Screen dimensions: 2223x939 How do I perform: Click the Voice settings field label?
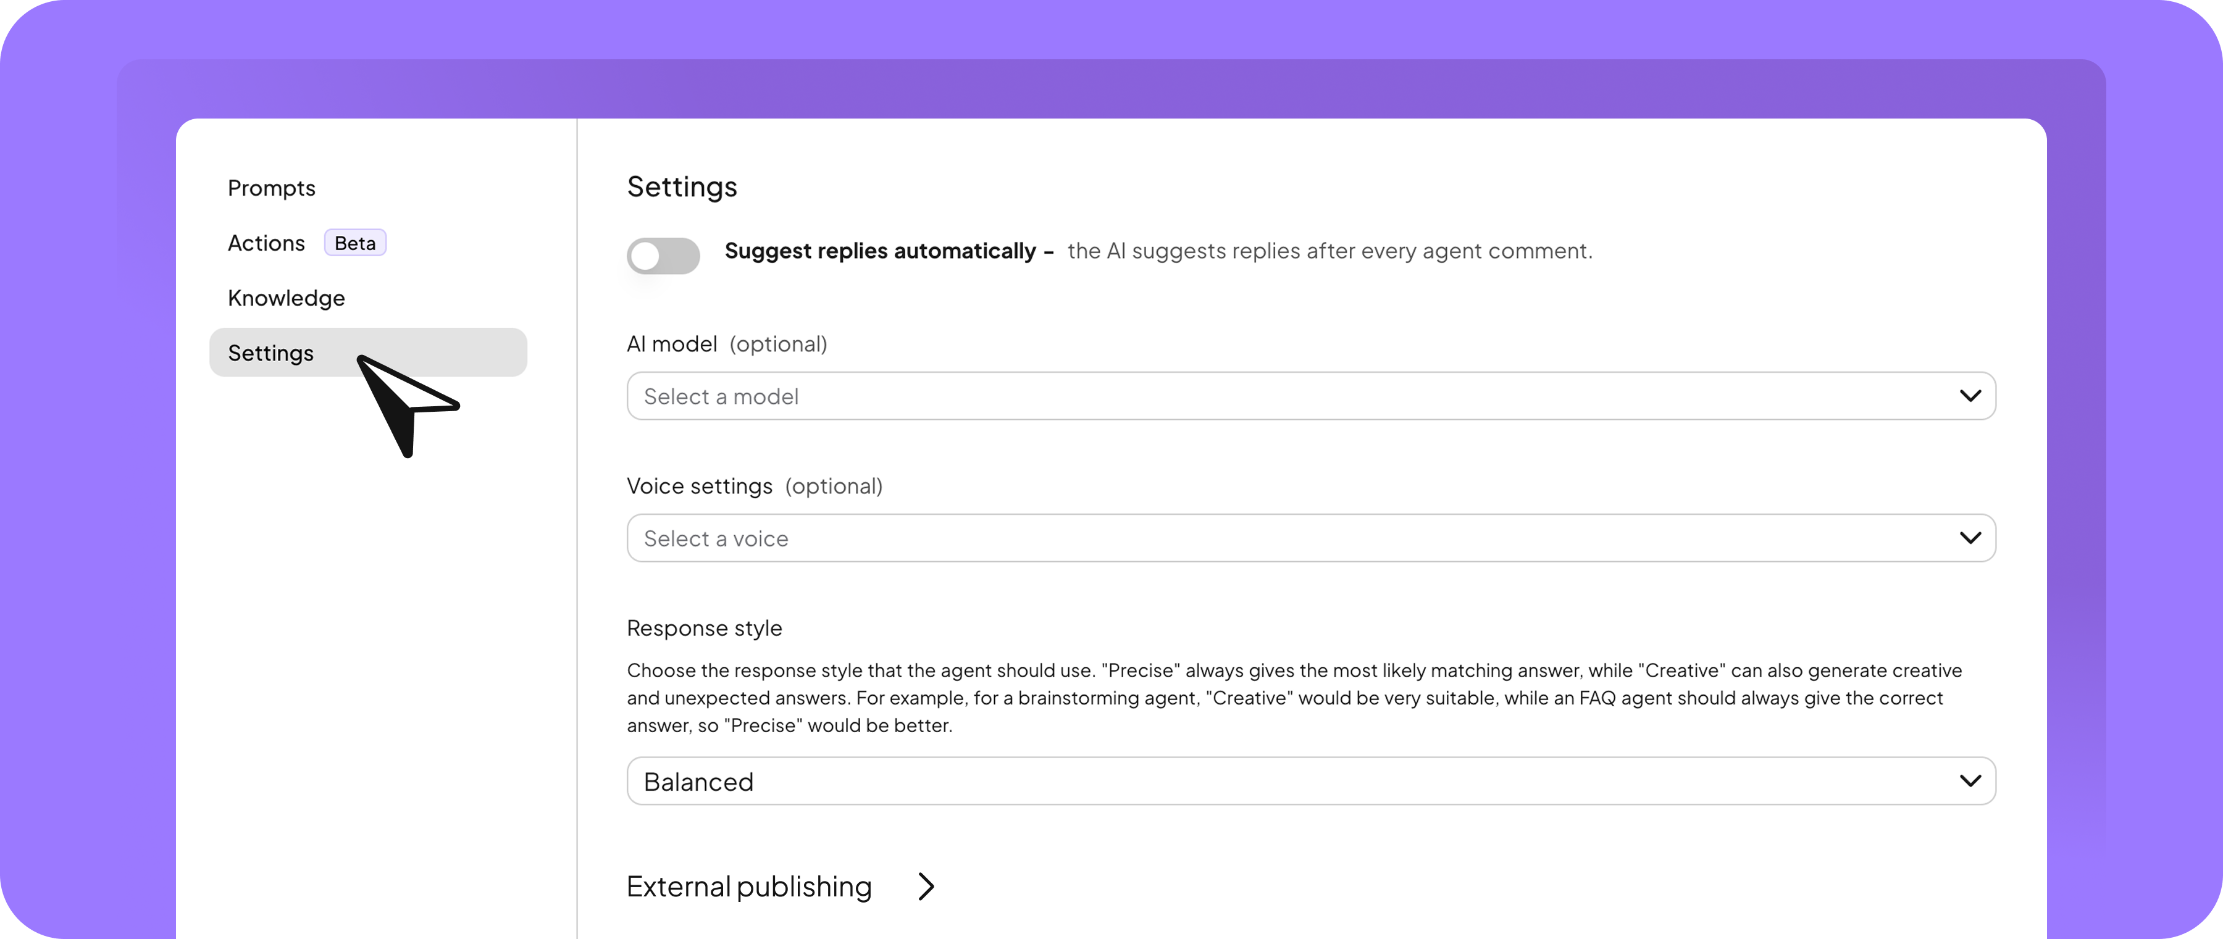point(699,486)
